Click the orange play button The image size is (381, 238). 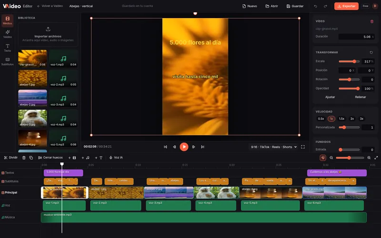184,147
